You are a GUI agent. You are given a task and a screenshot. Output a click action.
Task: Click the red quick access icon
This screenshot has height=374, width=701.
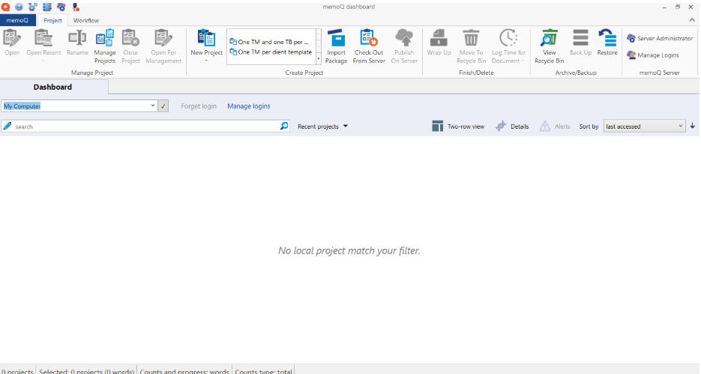5,7
